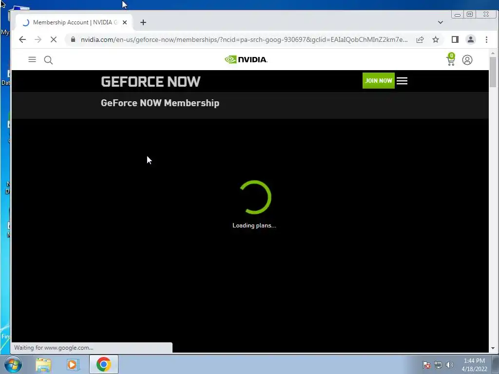Open Windows Media Player from the taskbar
The height and width of the screenshot is (374, 499).
tap(73, 365)
